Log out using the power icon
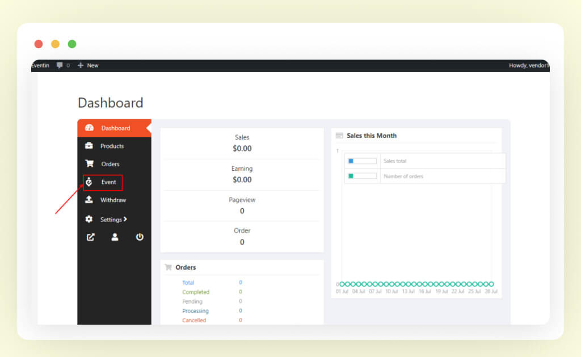This screenshot has width=581, height=357. coord(140,237)
